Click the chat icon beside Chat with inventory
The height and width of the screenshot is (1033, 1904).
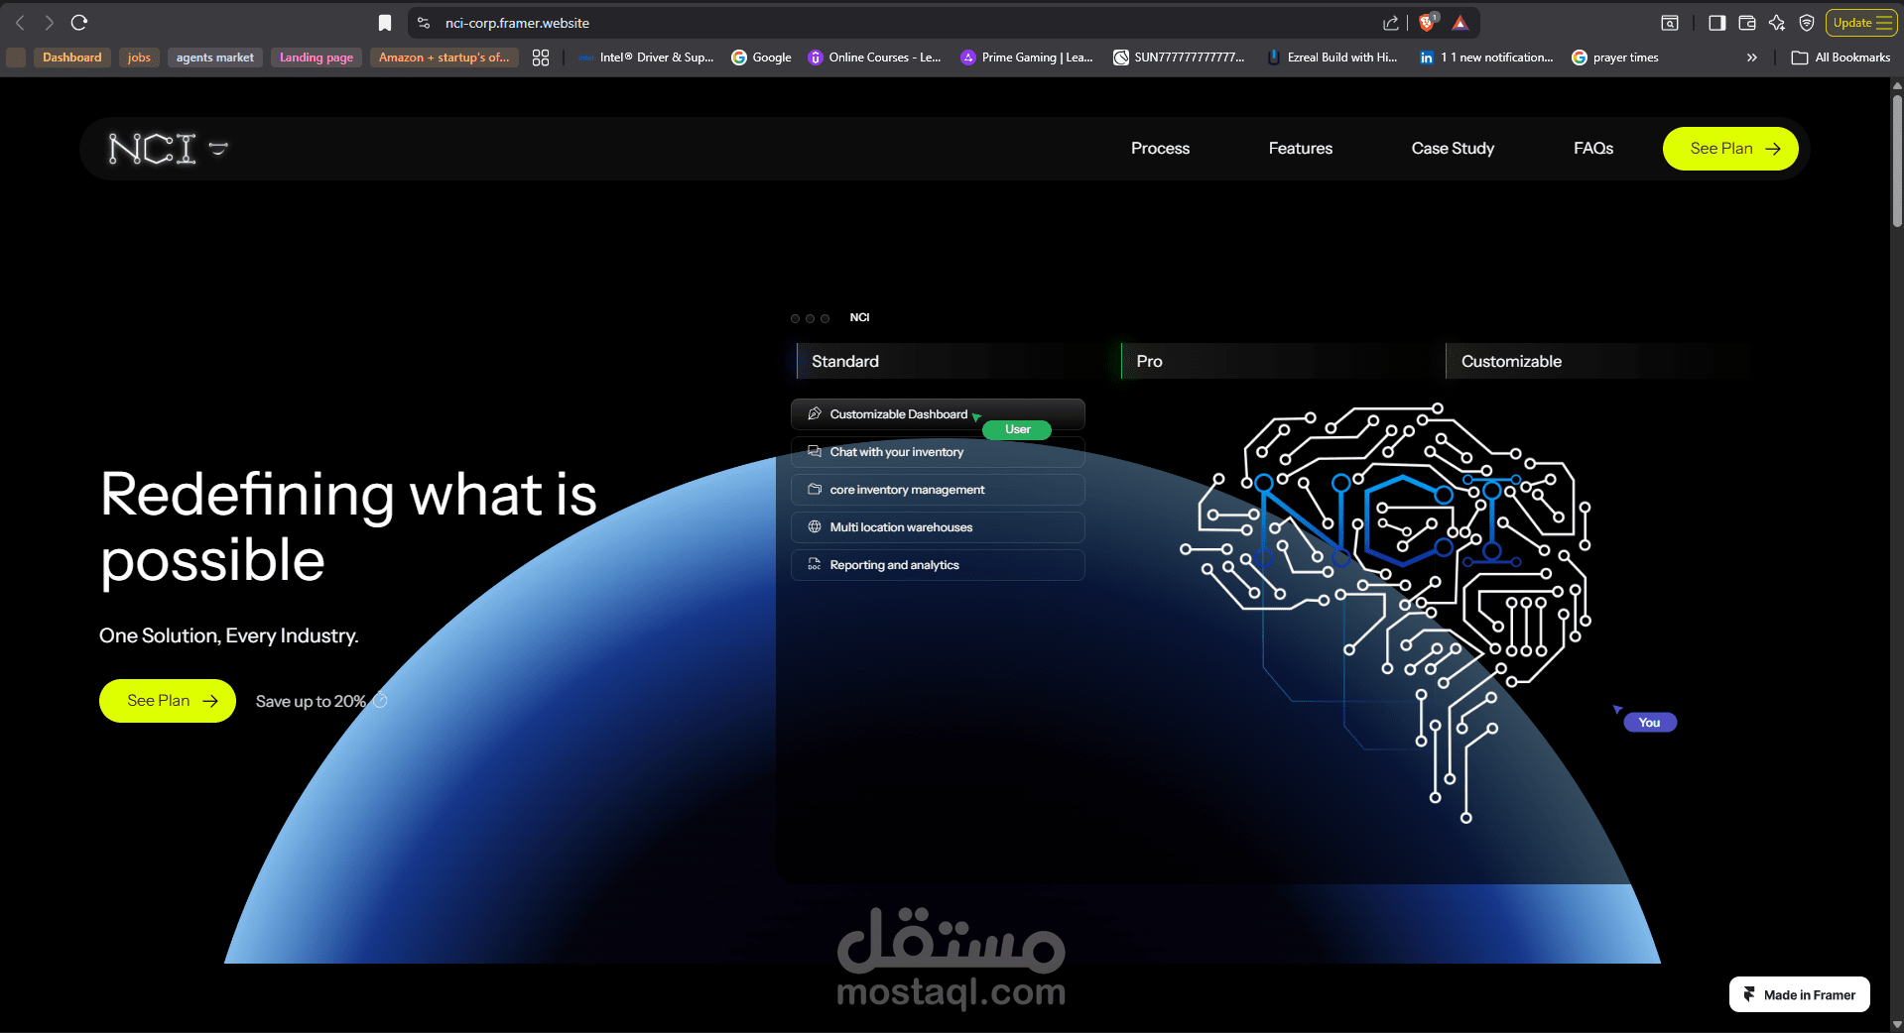coord(815,451)
